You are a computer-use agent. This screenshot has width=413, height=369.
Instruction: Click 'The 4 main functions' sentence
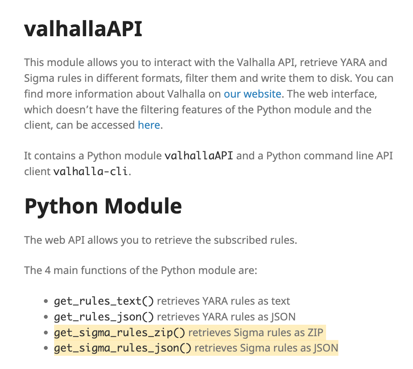(141, 270)
